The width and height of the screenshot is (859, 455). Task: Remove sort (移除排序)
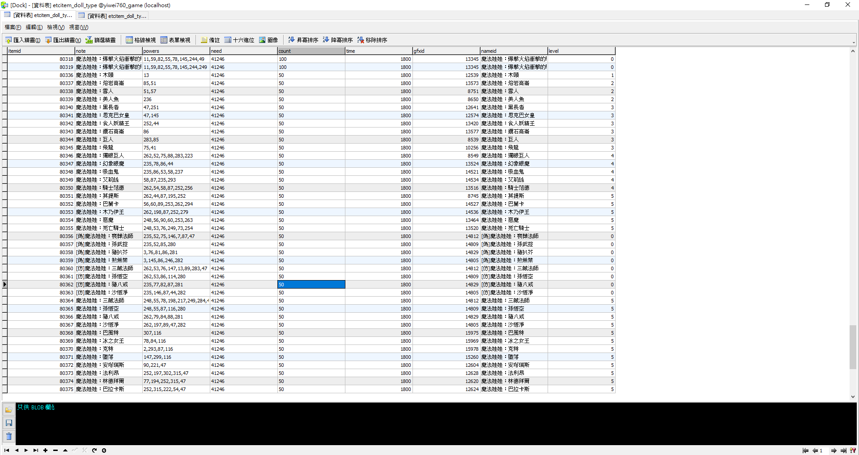tap(372, 40)
